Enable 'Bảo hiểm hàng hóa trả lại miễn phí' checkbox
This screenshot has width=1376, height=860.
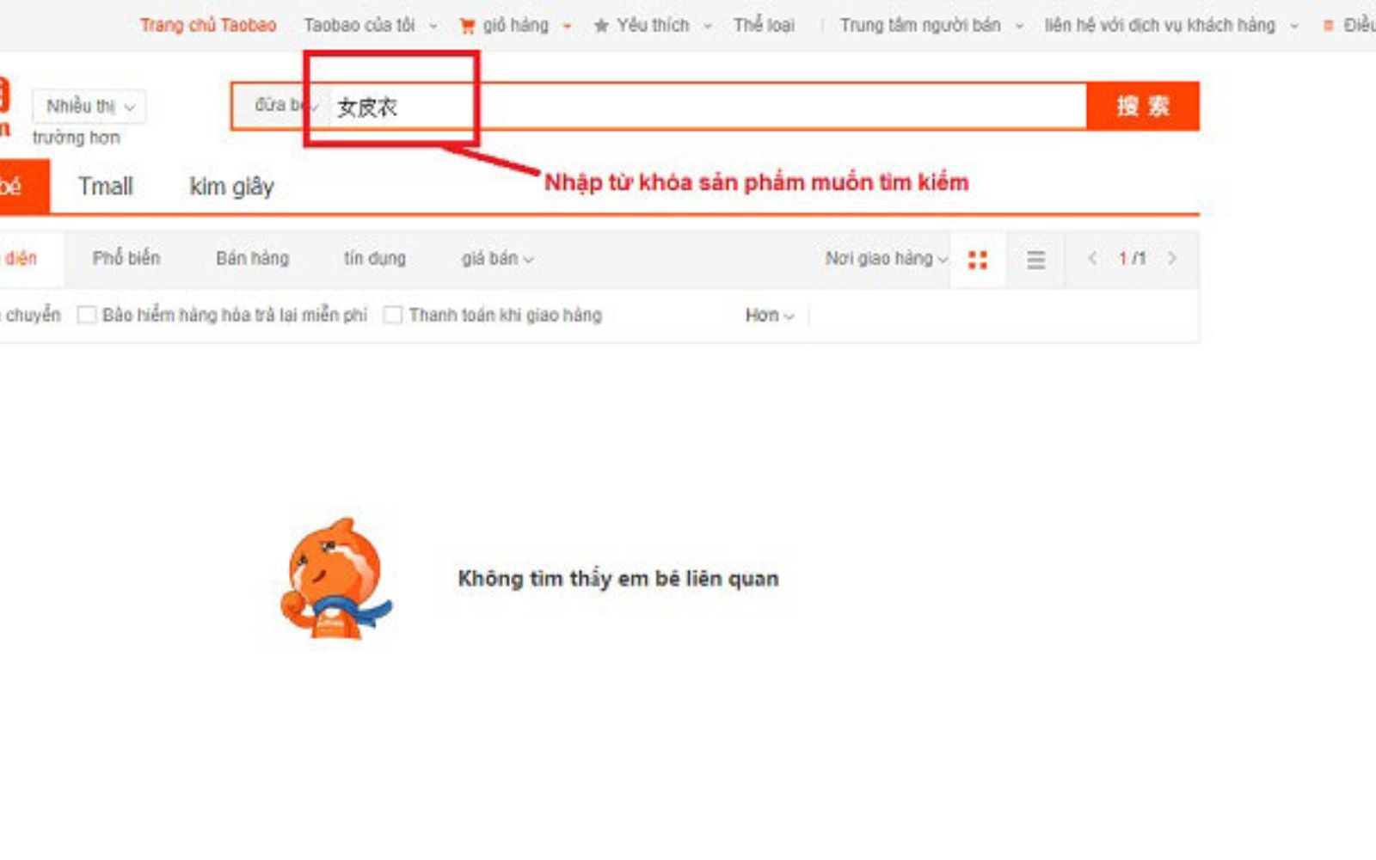click(x=87, y=316)
